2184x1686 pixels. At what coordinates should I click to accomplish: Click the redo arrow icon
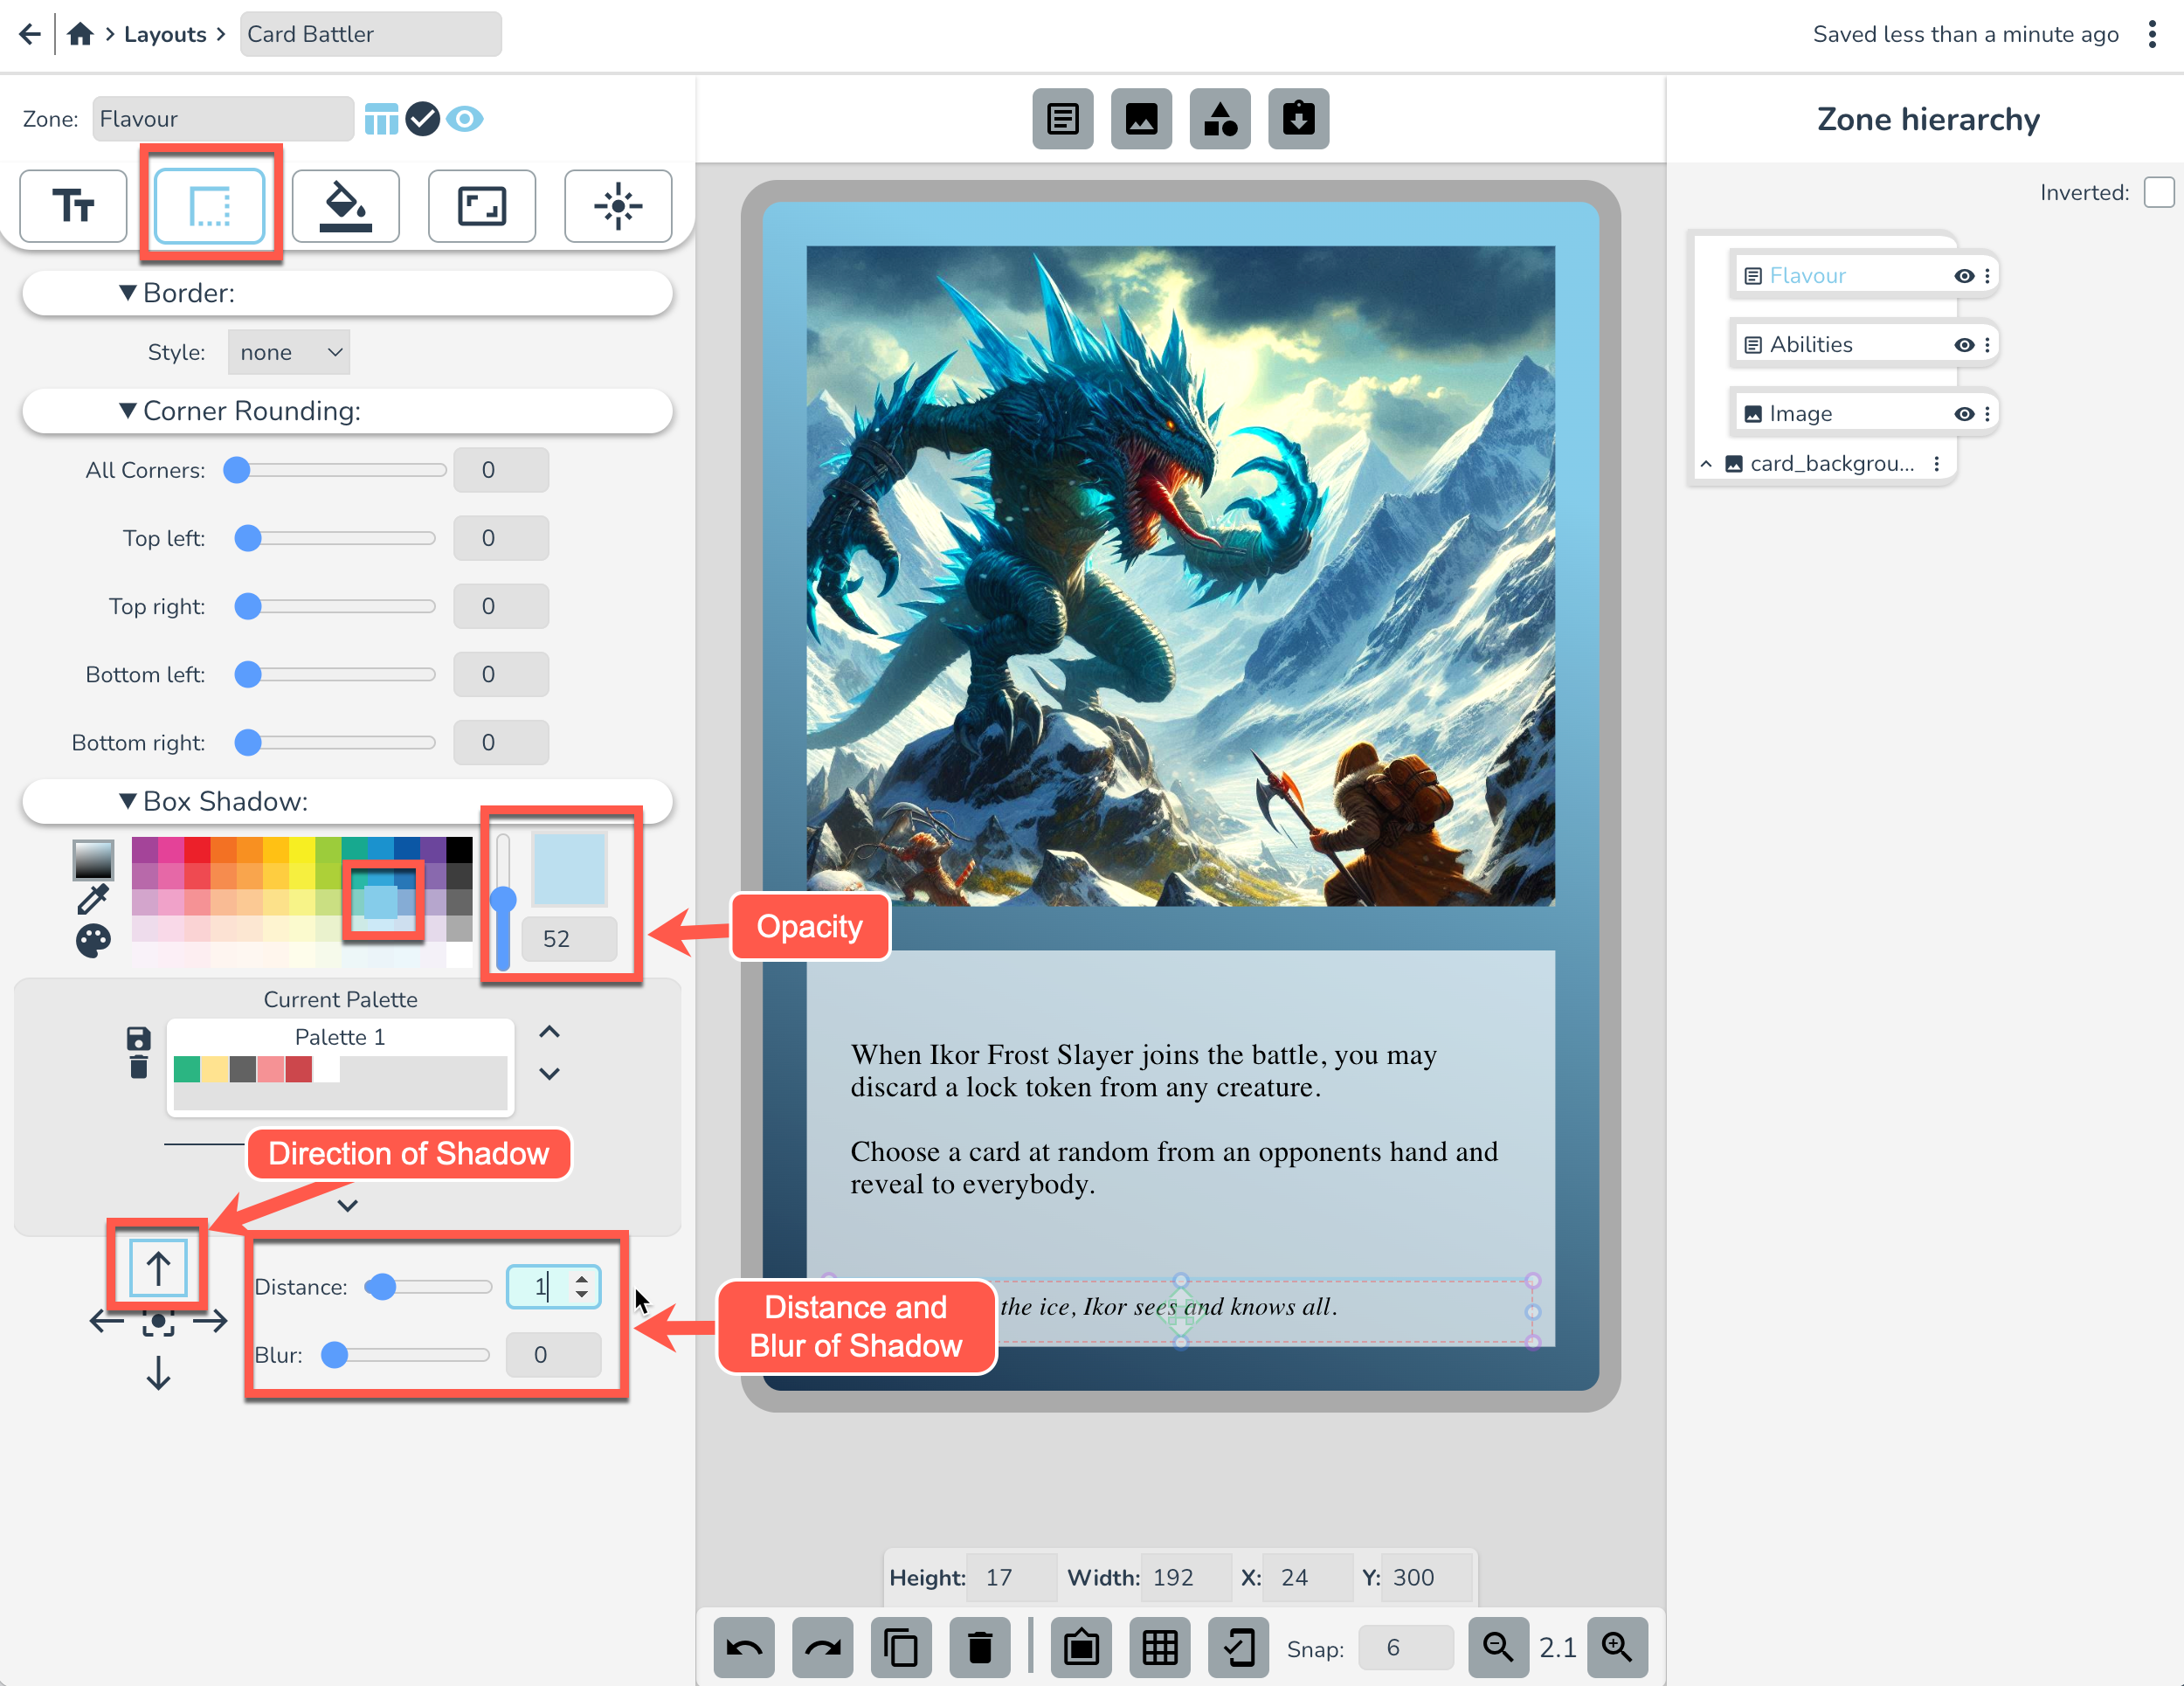coord(822,1647)
